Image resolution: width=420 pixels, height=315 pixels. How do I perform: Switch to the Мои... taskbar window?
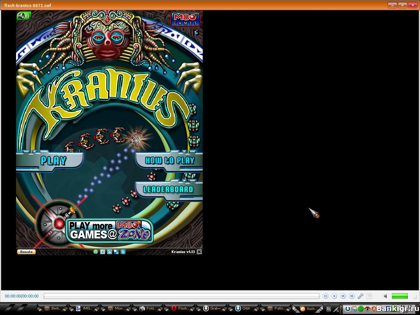116,308
